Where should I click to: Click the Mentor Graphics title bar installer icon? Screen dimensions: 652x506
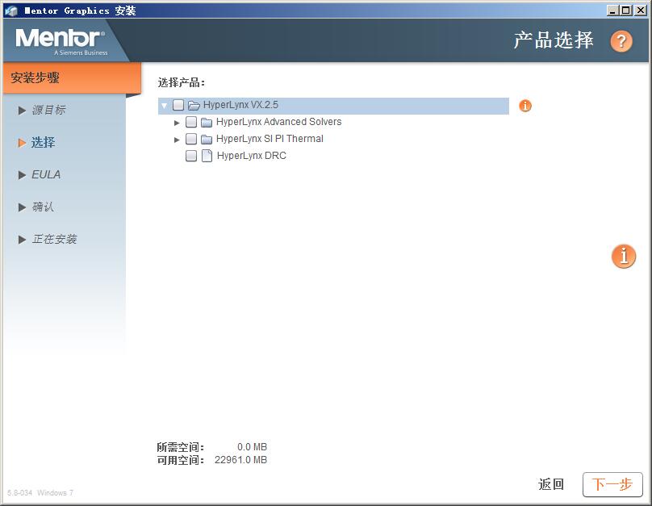coord(11,10)
